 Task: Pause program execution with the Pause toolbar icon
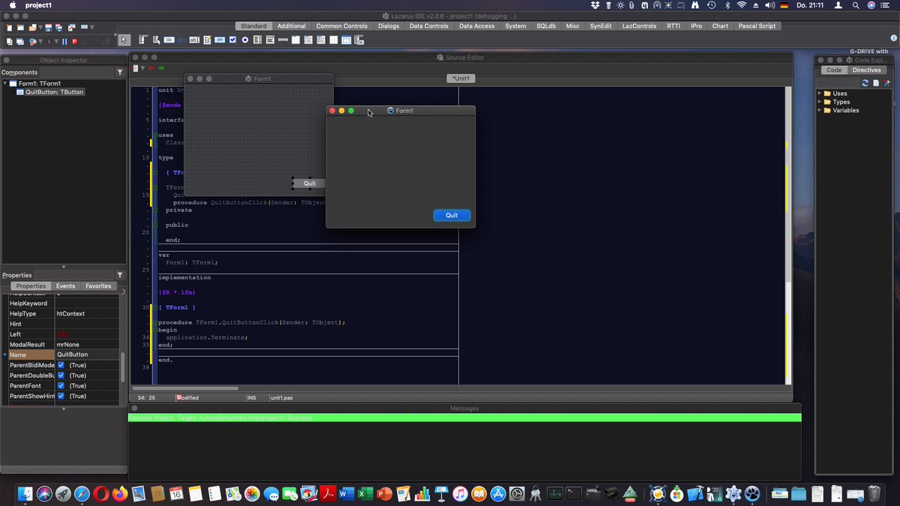coord(64,41)
